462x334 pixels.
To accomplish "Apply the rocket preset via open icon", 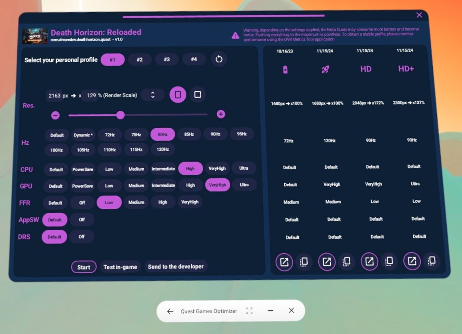I will click(x=327, y=261).
